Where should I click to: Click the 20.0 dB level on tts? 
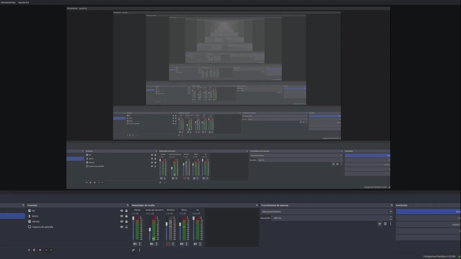(x=196, y=214)
